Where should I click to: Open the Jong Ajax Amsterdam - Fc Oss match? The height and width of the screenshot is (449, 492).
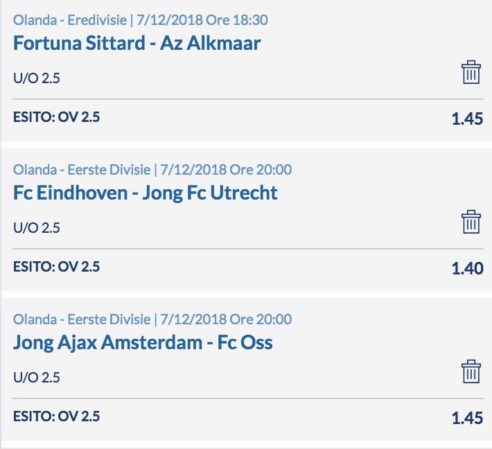pyautogui.click(x=143, y=342)
